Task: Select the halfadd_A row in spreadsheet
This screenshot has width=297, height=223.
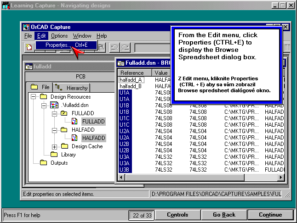Action: [x=131, y=80]
